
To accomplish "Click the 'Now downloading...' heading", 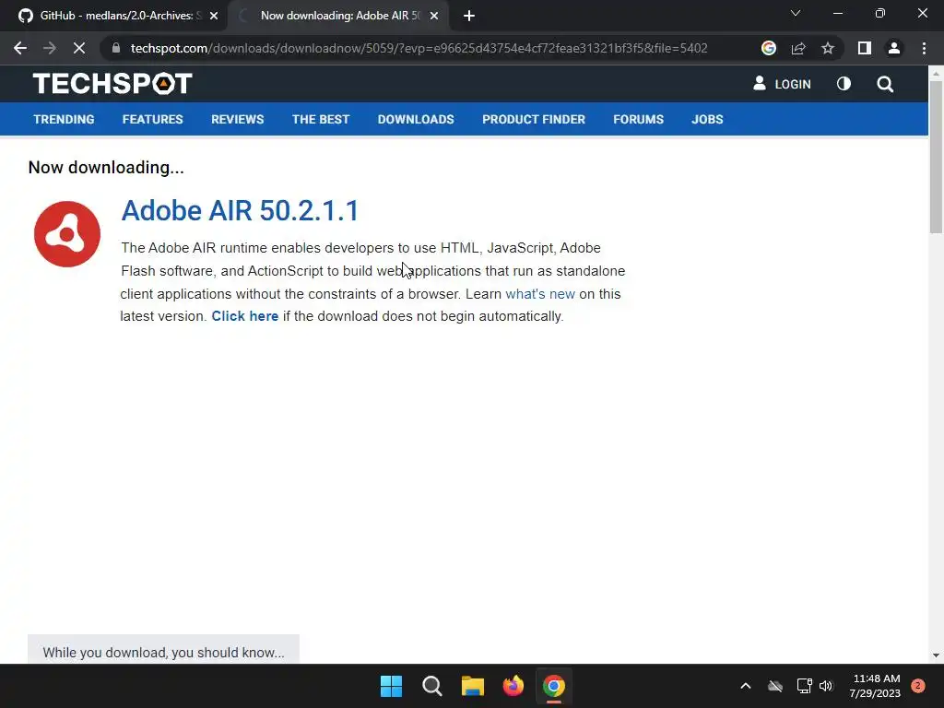I will [x=106, y=168].
